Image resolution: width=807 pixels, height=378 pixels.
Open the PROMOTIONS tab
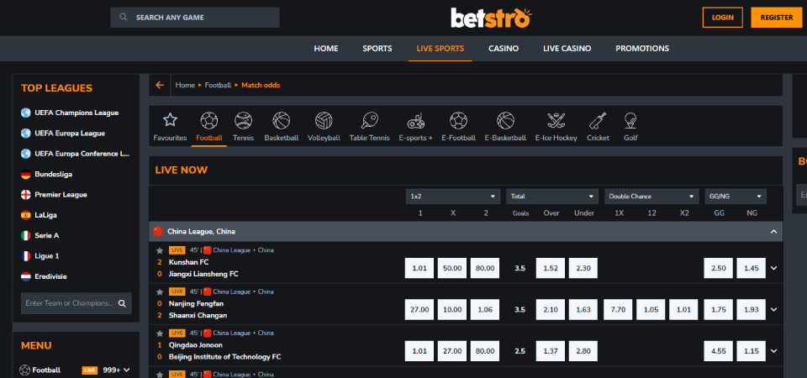(642, 49)
